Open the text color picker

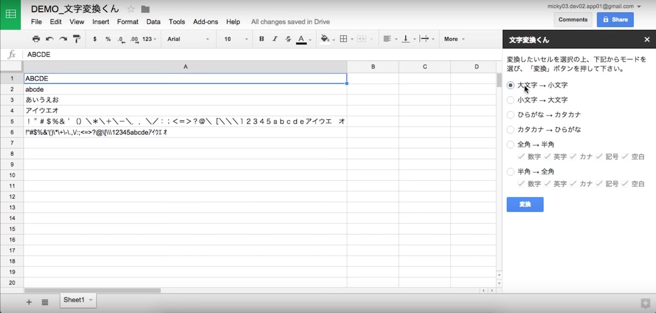pos(304,39)
